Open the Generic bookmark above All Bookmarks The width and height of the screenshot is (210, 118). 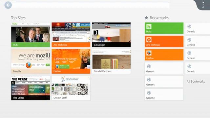(x=198, y=68)
